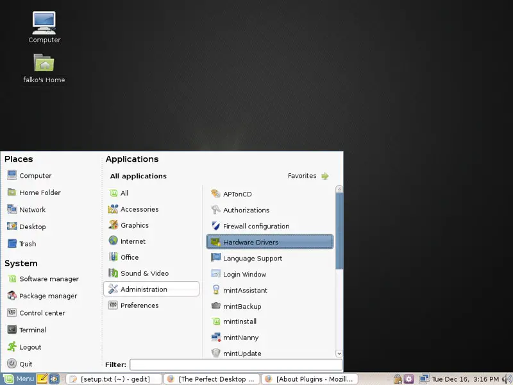The width and height of the screenshot is (513, 385).
Task: Click the panel clock Tue Dec 16
Action: tap(466, 379)
